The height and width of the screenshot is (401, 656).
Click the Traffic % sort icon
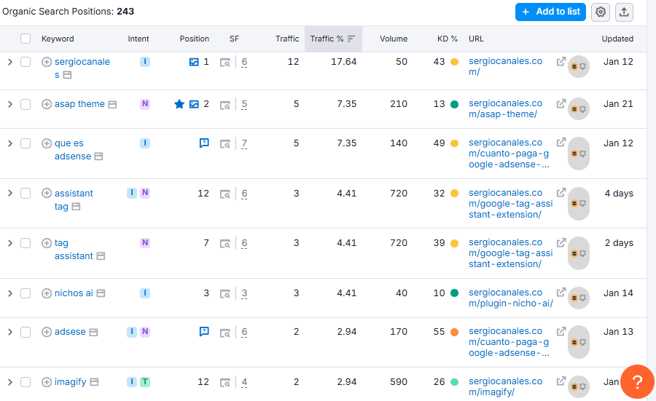pos(351,39)
